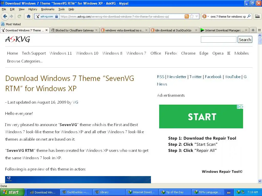This screenshot has width=262, height=196.
Task: Open the URL history dropdown arrow
Action: tap(197, 16)
